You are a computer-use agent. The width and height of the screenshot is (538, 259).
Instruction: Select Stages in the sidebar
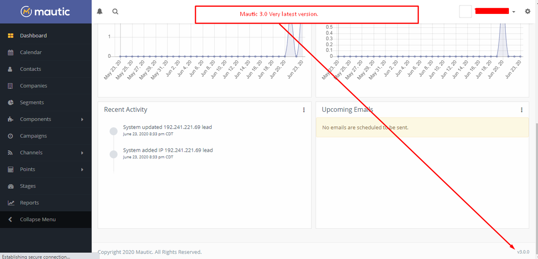pos(46,186)
